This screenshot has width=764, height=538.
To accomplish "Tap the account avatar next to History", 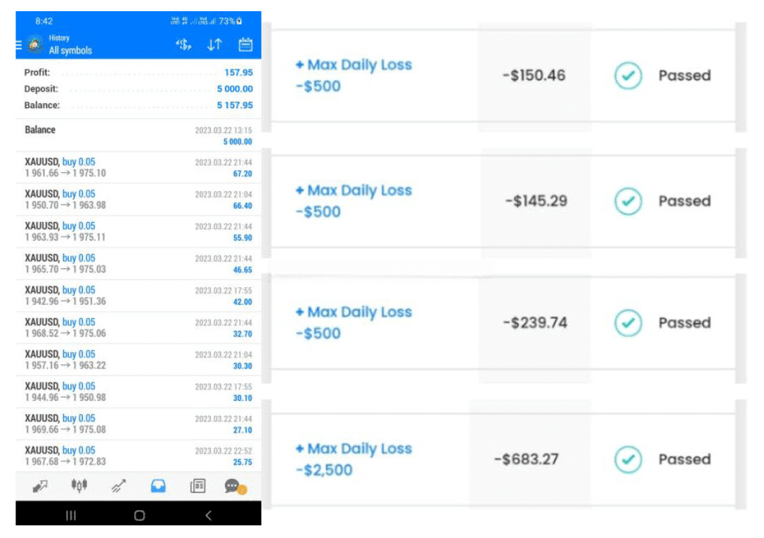I will (x=34, y=44).
